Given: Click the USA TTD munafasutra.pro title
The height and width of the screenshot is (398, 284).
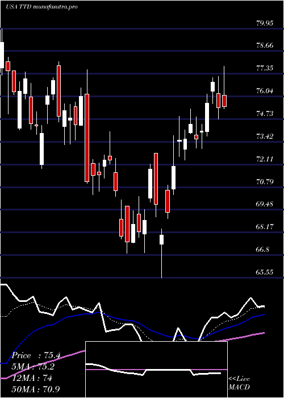Looking at the screenshot, I should tap(41, 7).
